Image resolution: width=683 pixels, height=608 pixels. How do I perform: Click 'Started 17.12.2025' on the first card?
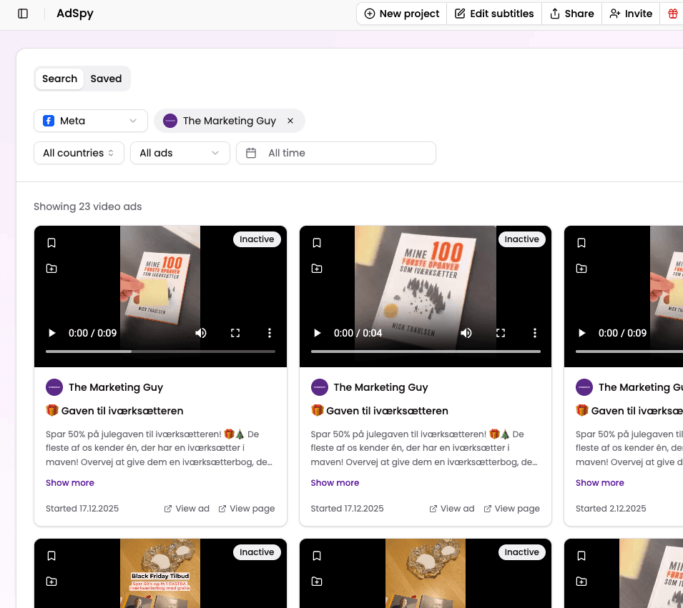click(82, 509)
